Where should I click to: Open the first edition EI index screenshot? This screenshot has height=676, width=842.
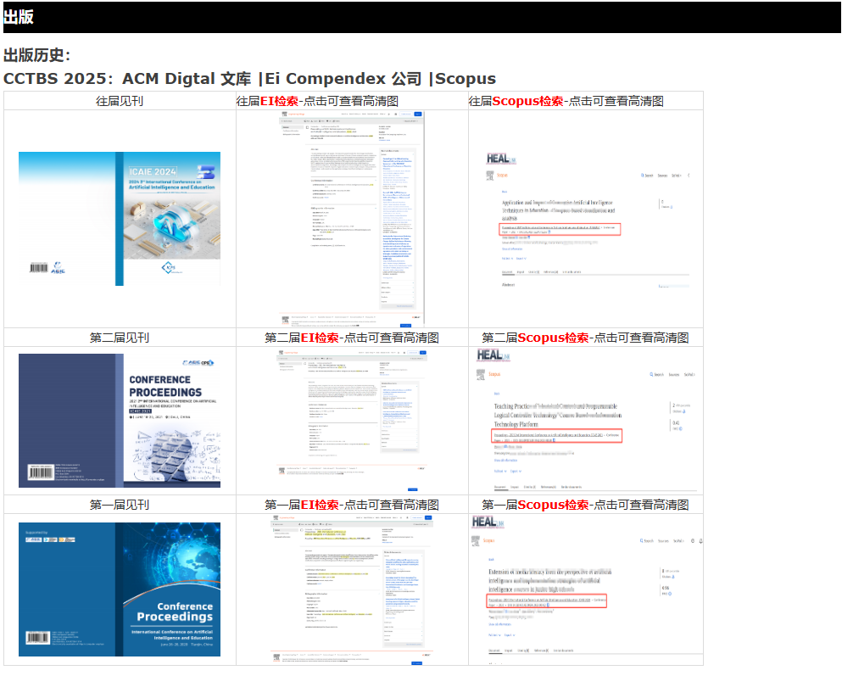[x=352, y=589]
